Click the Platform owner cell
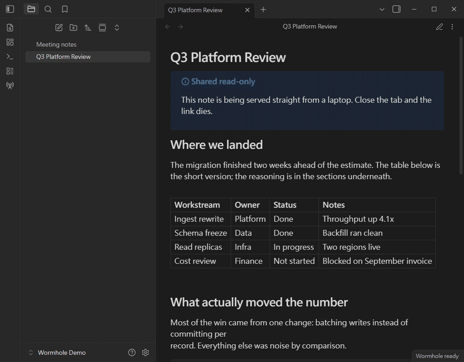Viewport: 464px width, 362px height. (250, 219)
